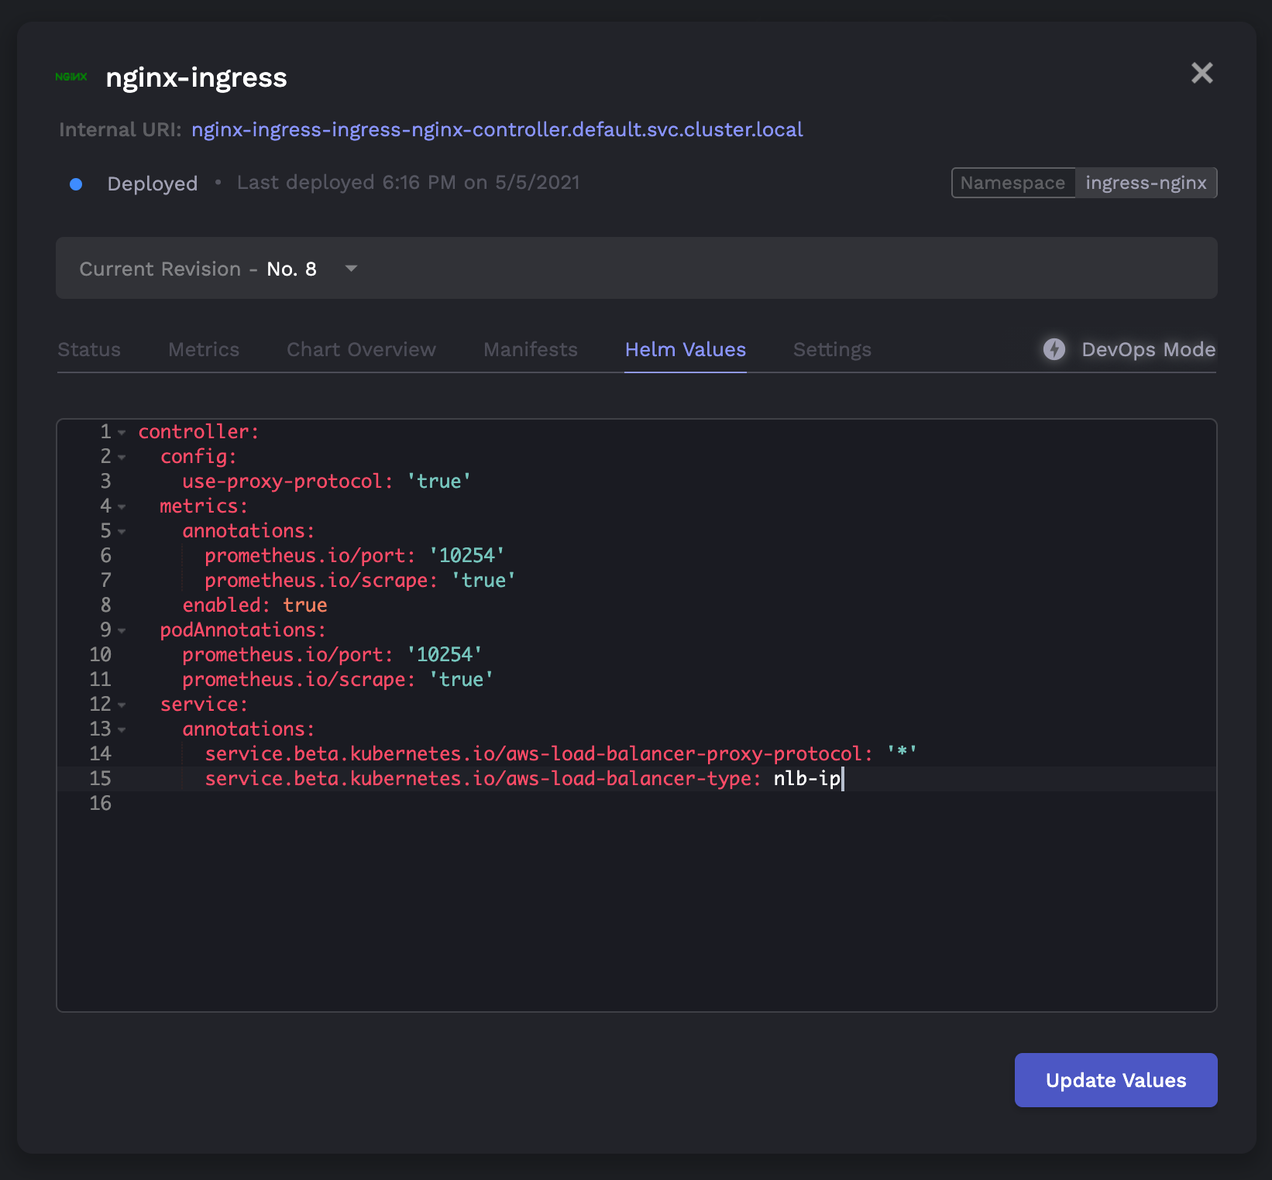Fold podAnnotations on line 9

122,630
